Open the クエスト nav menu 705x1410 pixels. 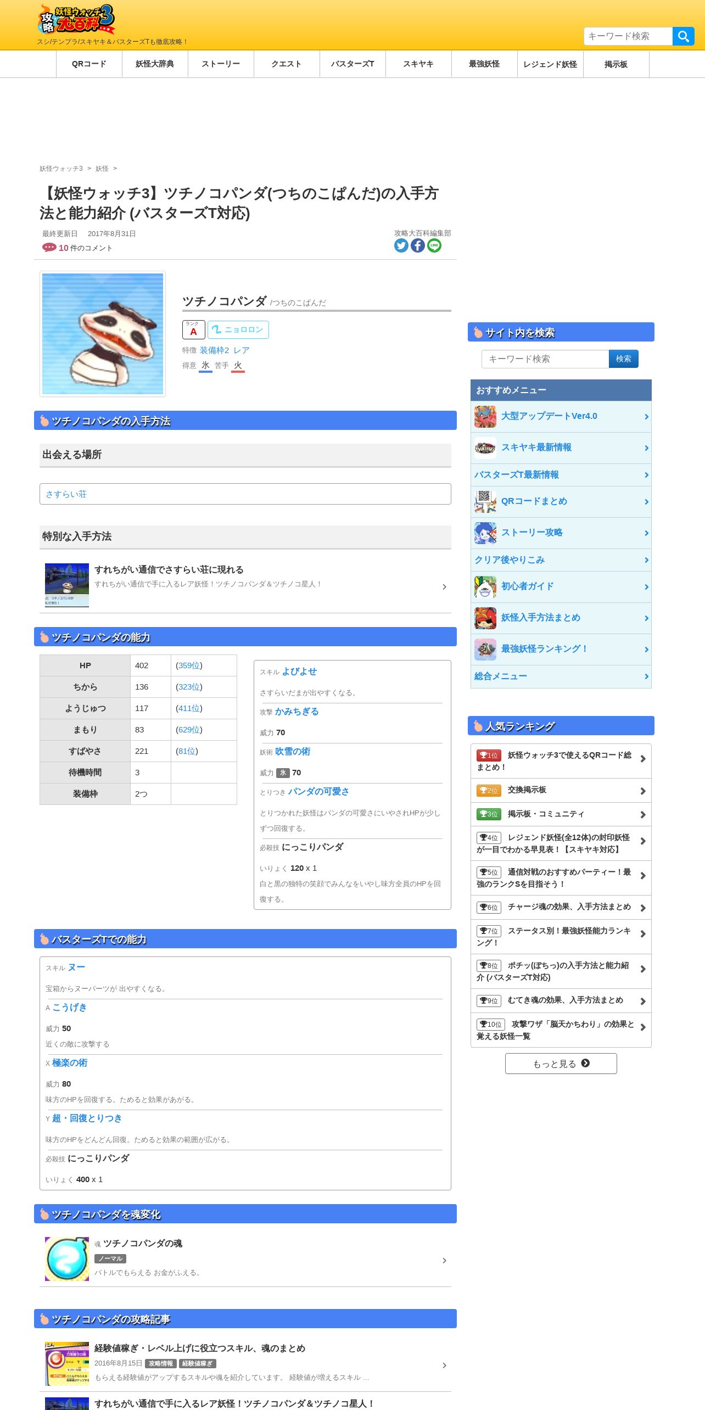pyautogui.click(x=287, y=64)
